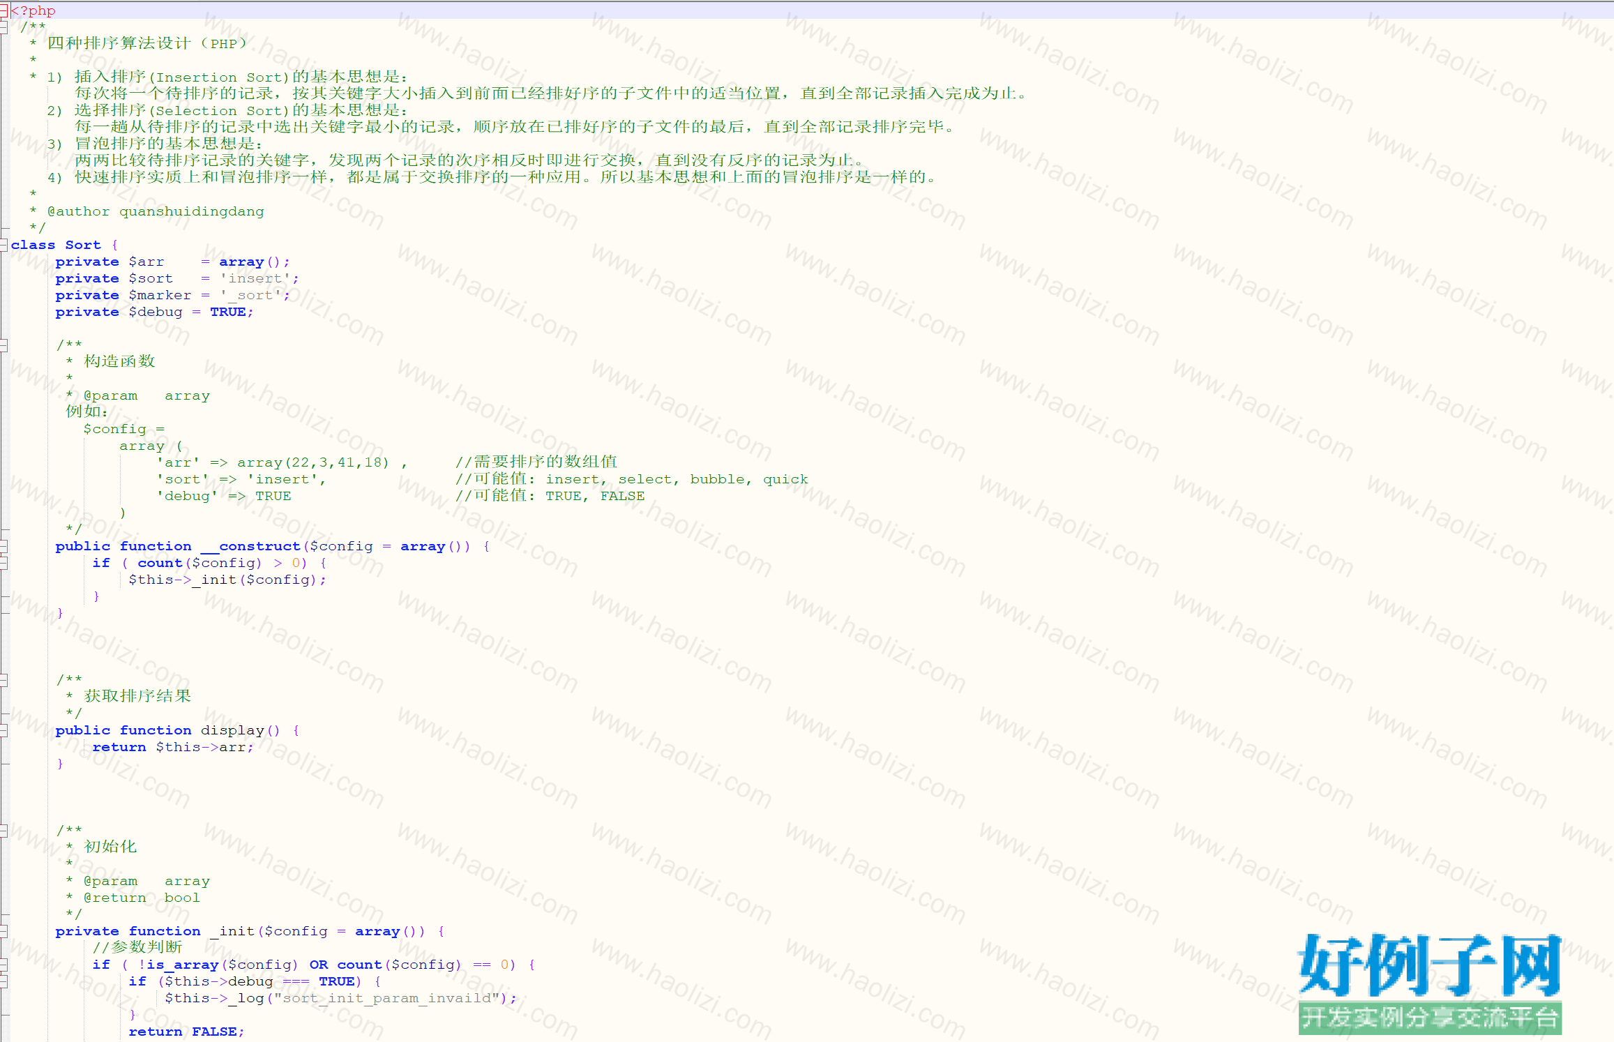The width and height of the screenshot is (1614, 1042).
Task: Click the '@return bool' doc comment
Action: point(142,898)
